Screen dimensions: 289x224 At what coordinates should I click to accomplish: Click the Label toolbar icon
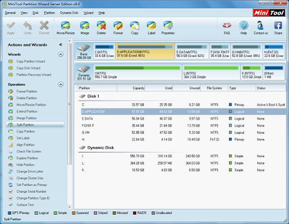(151, 28)
